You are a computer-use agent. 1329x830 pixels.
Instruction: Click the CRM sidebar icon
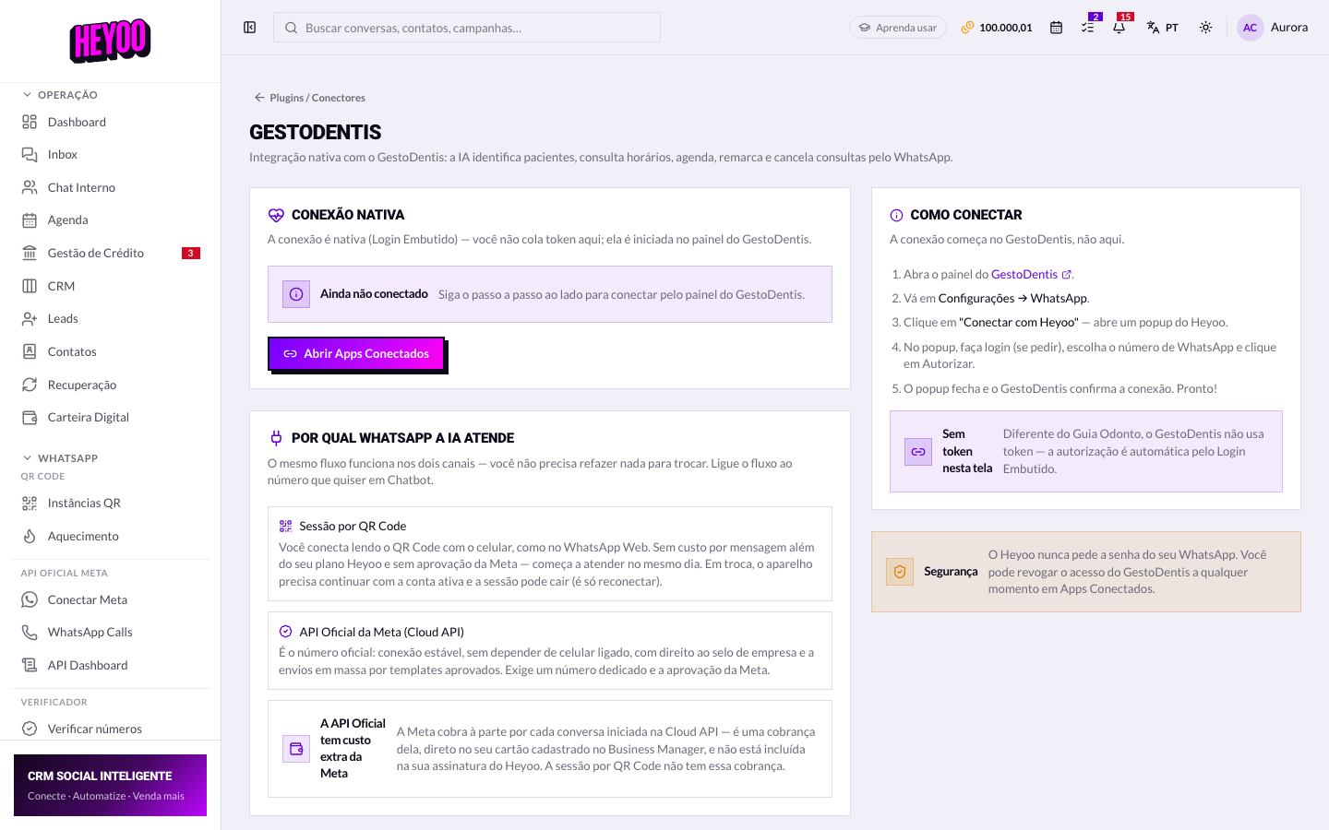pyautogui.click(x=30, y=286)
